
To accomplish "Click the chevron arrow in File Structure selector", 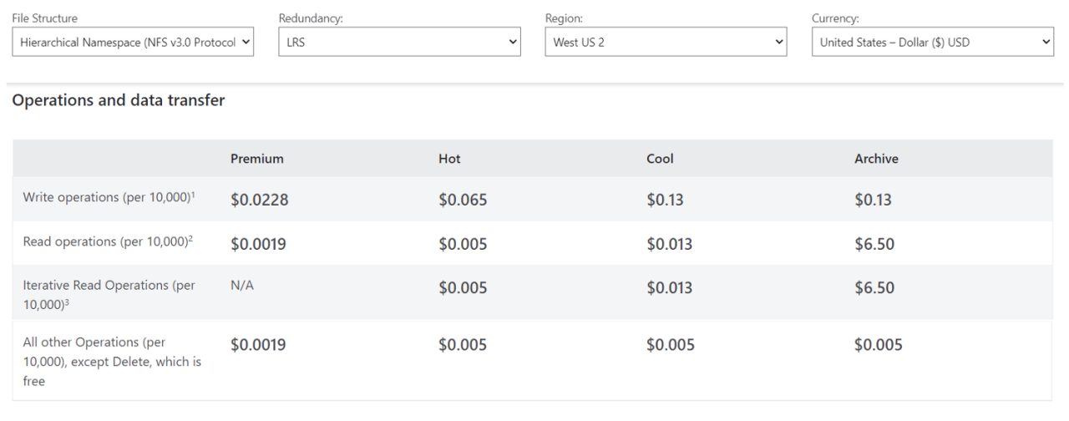I will coord(246,42).
